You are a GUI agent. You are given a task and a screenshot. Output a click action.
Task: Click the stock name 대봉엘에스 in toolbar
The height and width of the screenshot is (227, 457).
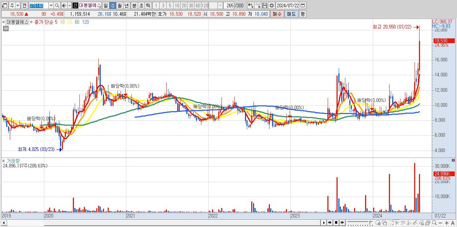90,5
